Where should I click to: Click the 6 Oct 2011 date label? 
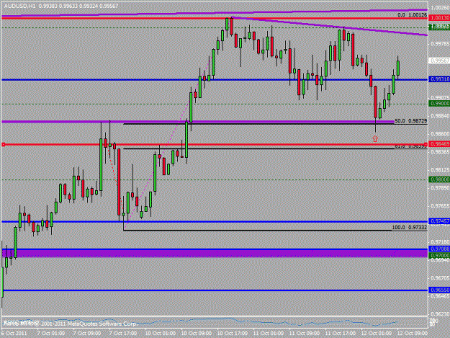[14, 334]
